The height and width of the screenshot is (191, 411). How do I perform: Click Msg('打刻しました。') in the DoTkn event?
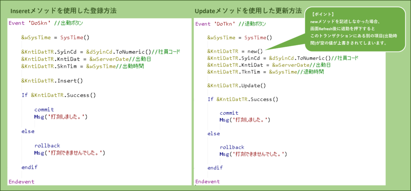245,120
